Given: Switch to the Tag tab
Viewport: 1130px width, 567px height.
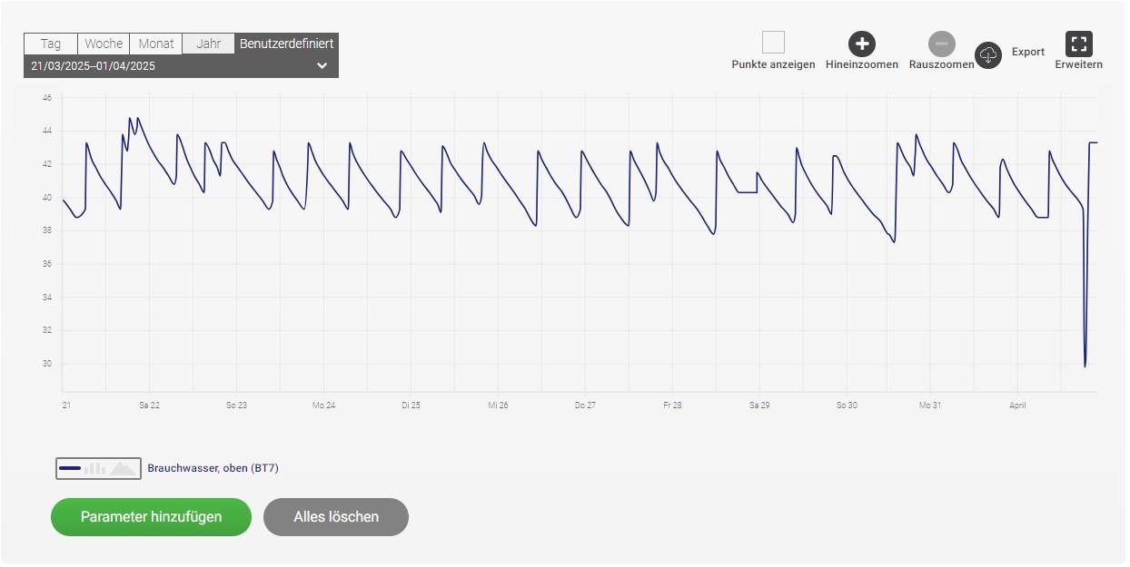Looking at the screenshot, I should (x=51, y=44).
